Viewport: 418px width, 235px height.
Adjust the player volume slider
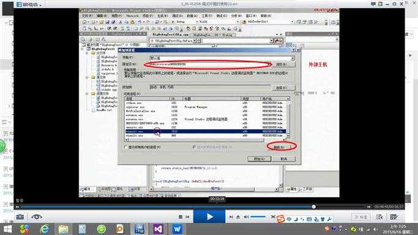pos(258,217)
